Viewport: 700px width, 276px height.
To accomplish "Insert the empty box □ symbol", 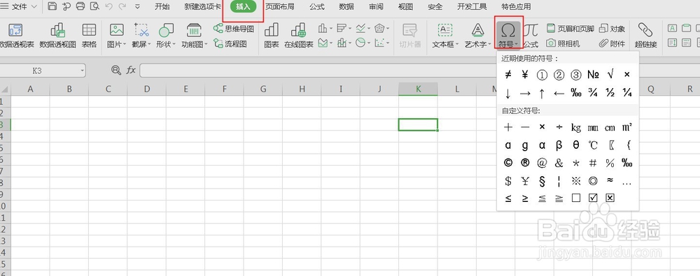I will pos(576,198).
